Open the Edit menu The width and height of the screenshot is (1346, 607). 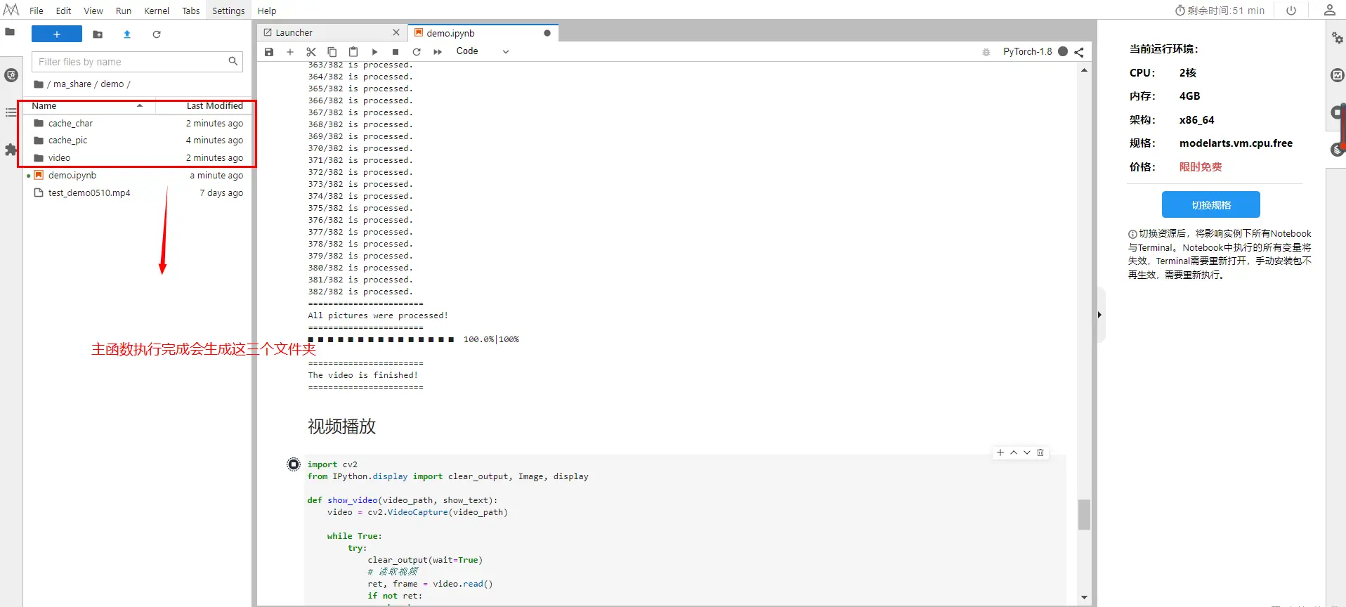pos(63,11)
